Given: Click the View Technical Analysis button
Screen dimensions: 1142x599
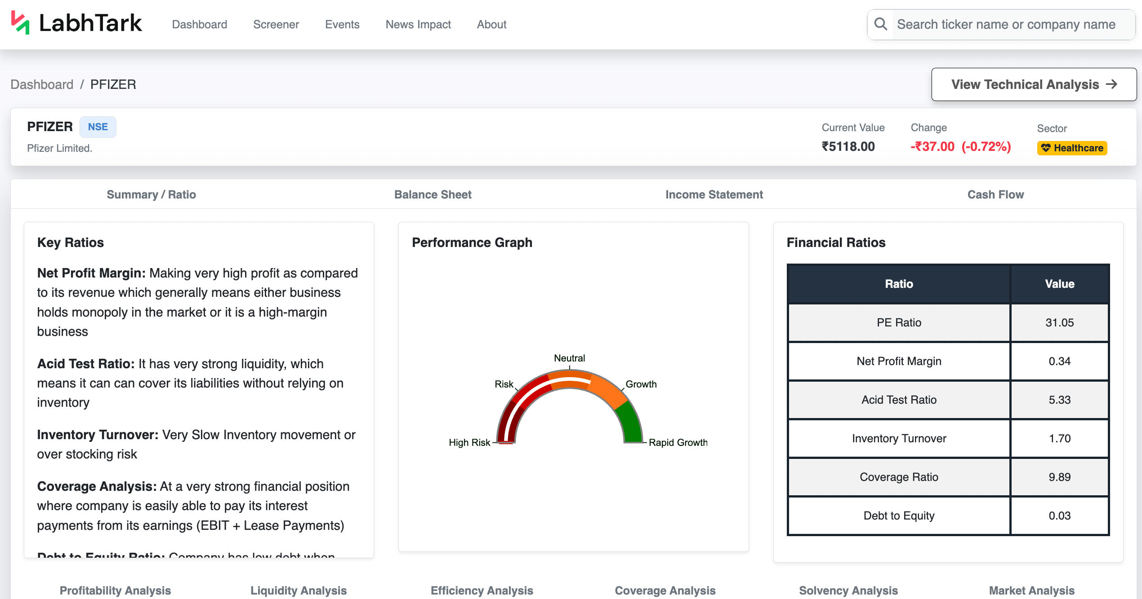Looking at the screenshot, I should point(1034,84).
